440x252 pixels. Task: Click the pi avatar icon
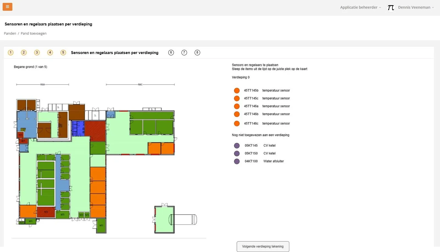pyautogui.click(x=391, y=8)
